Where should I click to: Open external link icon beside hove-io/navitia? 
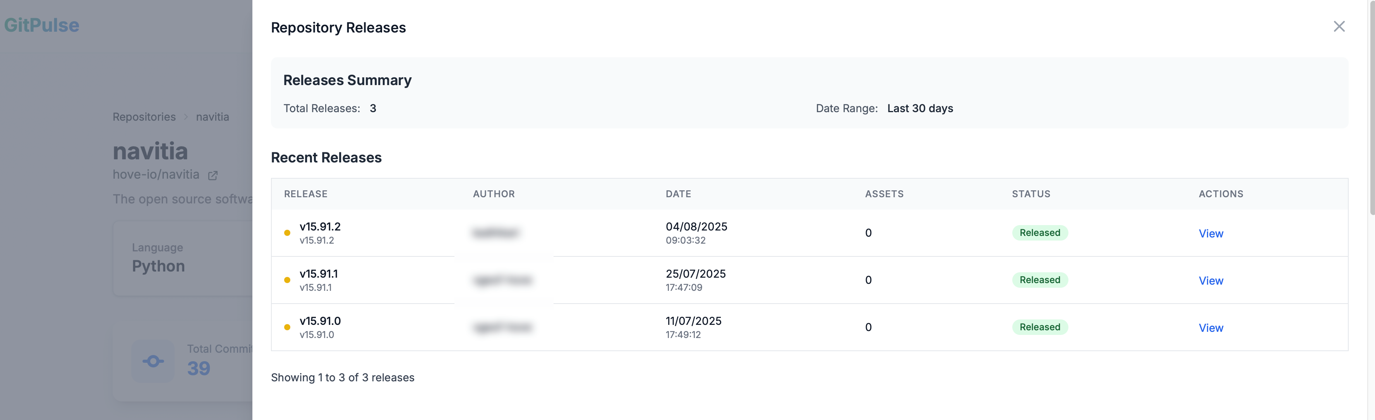213,175
